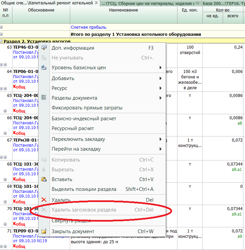Screen dimensions: 245x250
Task: Choose Базисно-индексный расчет from menu
Action: pos(84,119)
